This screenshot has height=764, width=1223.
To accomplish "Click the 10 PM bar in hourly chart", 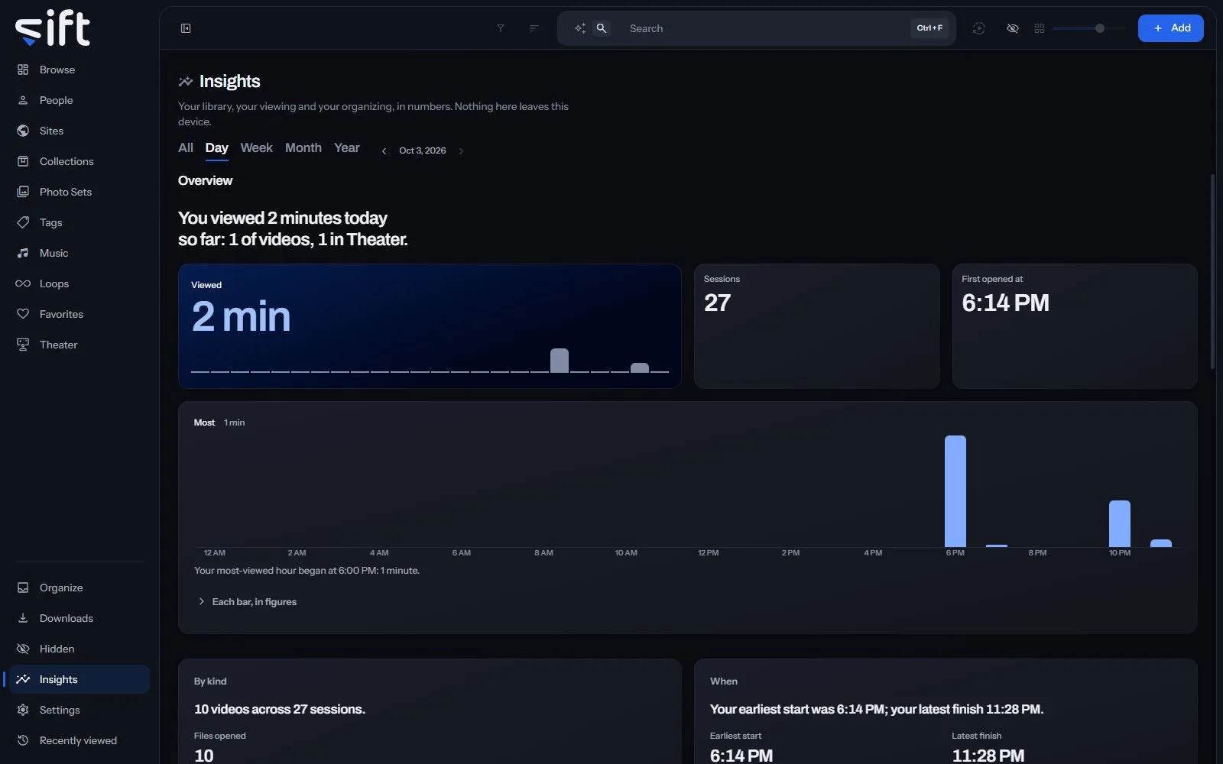I will pyautogui.click(x=1120, y=524).
